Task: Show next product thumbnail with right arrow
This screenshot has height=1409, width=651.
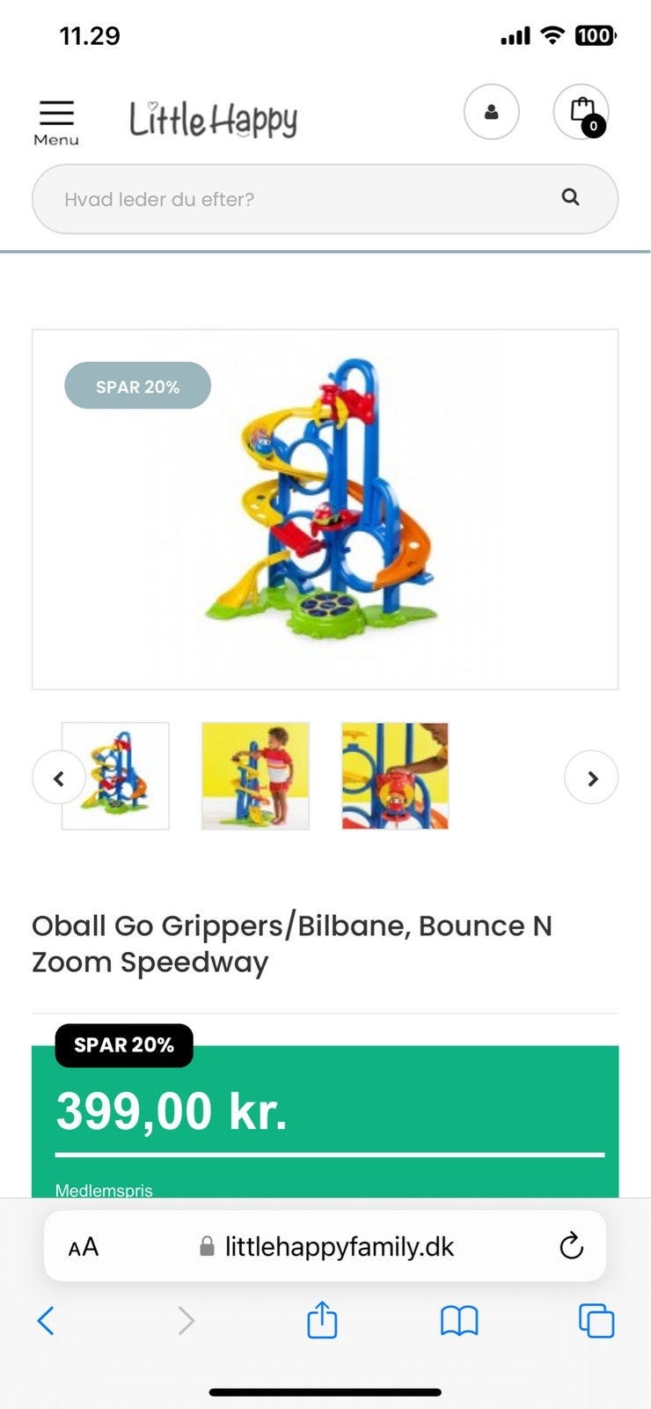Action: point(591,778)
